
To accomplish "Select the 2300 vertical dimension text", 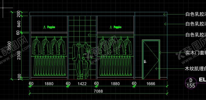I will [19, 55].
